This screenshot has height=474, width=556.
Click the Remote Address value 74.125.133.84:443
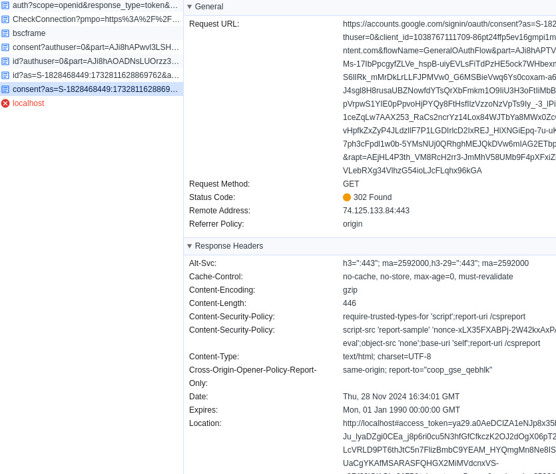tap(376, 211)
